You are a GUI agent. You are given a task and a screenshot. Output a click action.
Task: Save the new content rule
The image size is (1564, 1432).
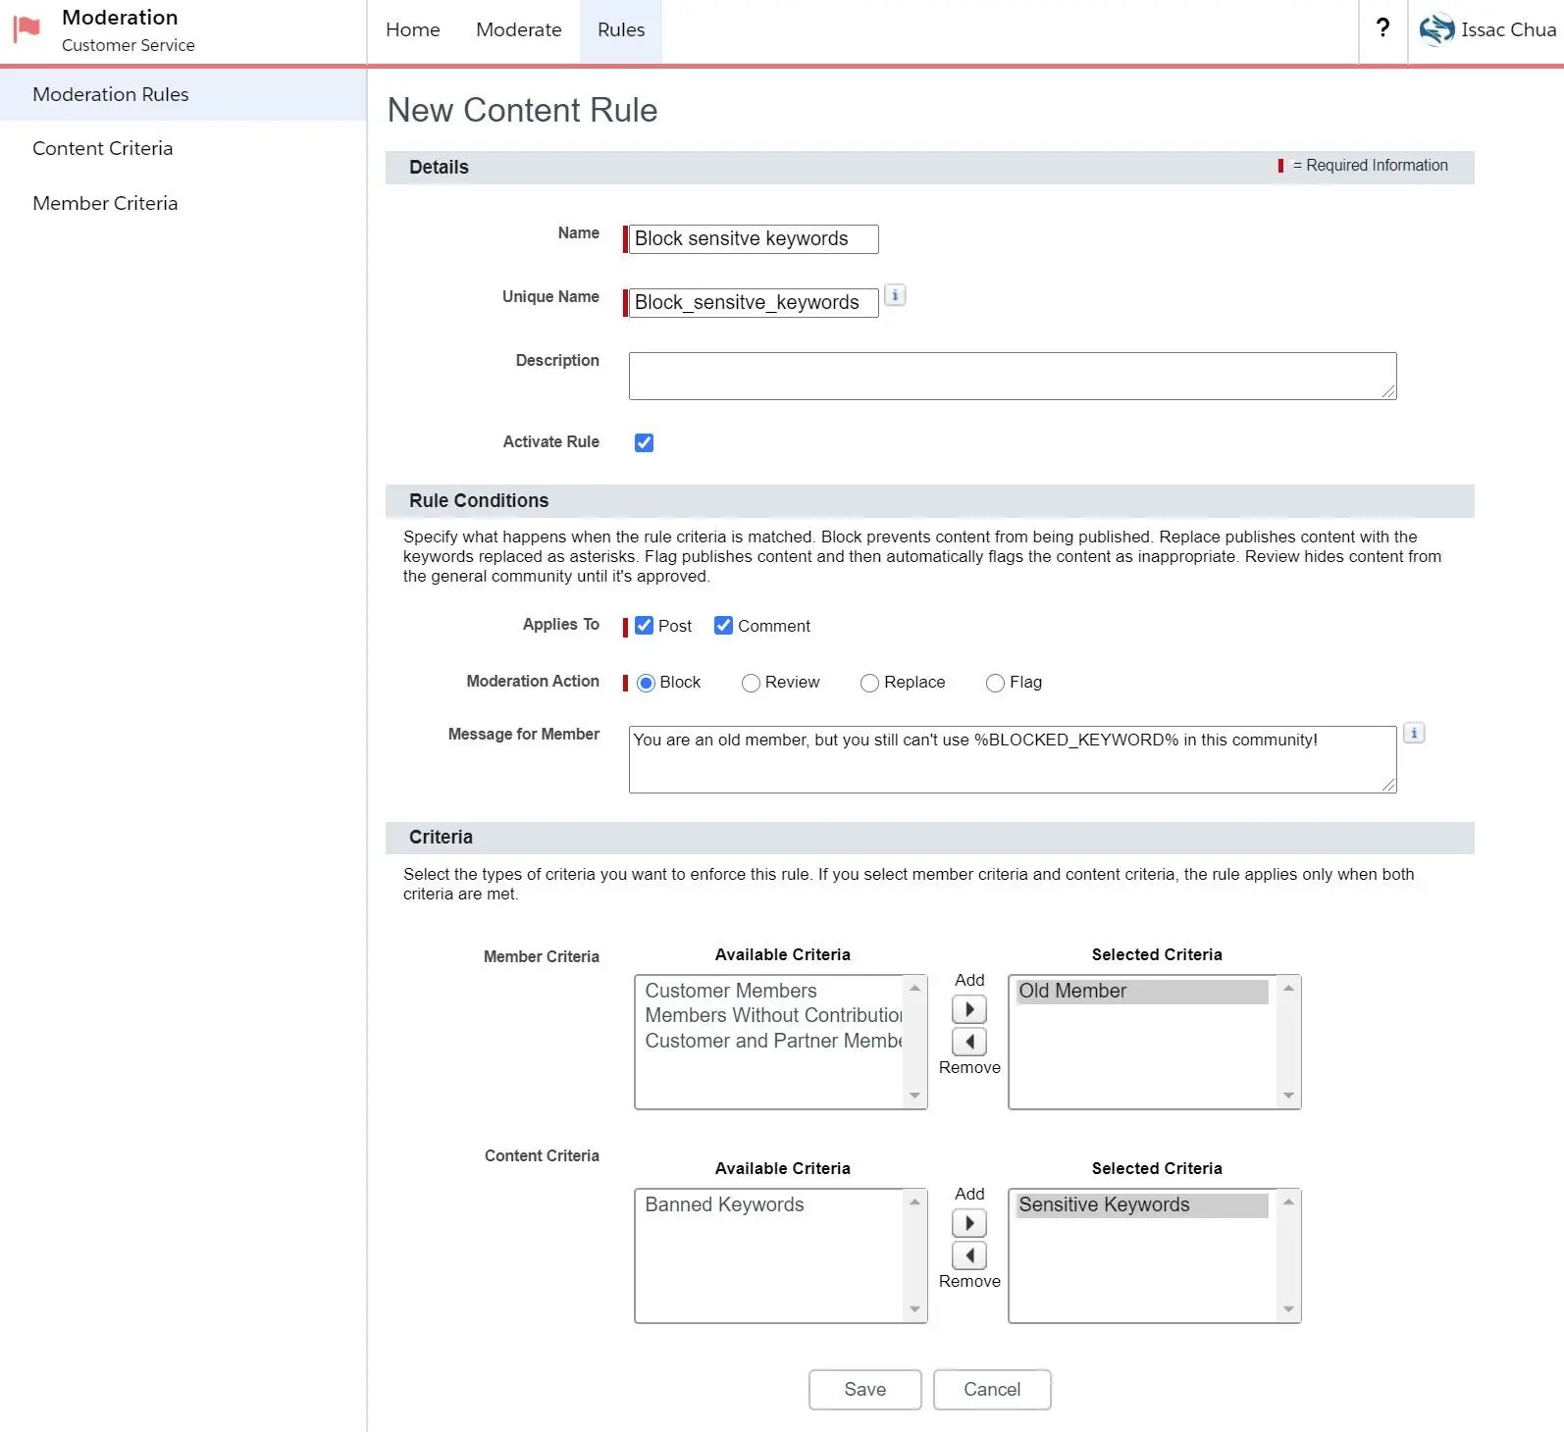tap(864, 1389)
